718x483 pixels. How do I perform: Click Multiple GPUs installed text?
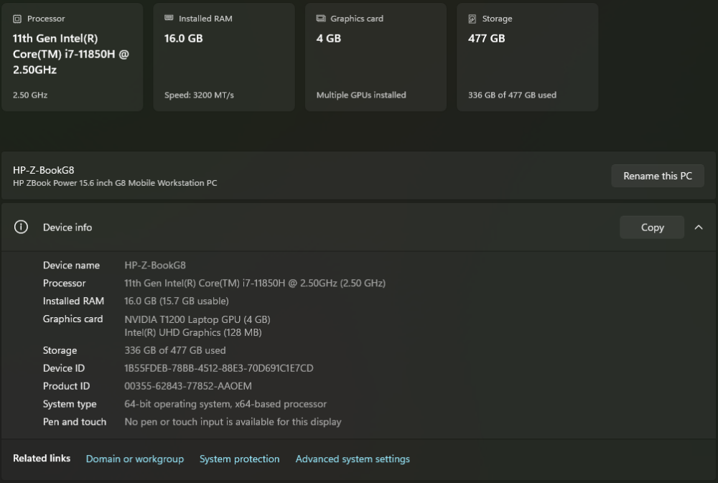[x=361, y=95]
